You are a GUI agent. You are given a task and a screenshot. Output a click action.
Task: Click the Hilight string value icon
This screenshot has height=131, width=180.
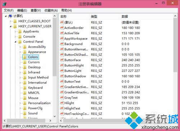pos(62,103)
